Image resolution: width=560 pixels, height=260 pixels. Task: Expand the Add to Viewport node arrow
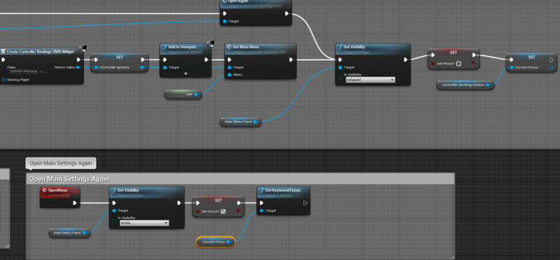pos(186,73)
